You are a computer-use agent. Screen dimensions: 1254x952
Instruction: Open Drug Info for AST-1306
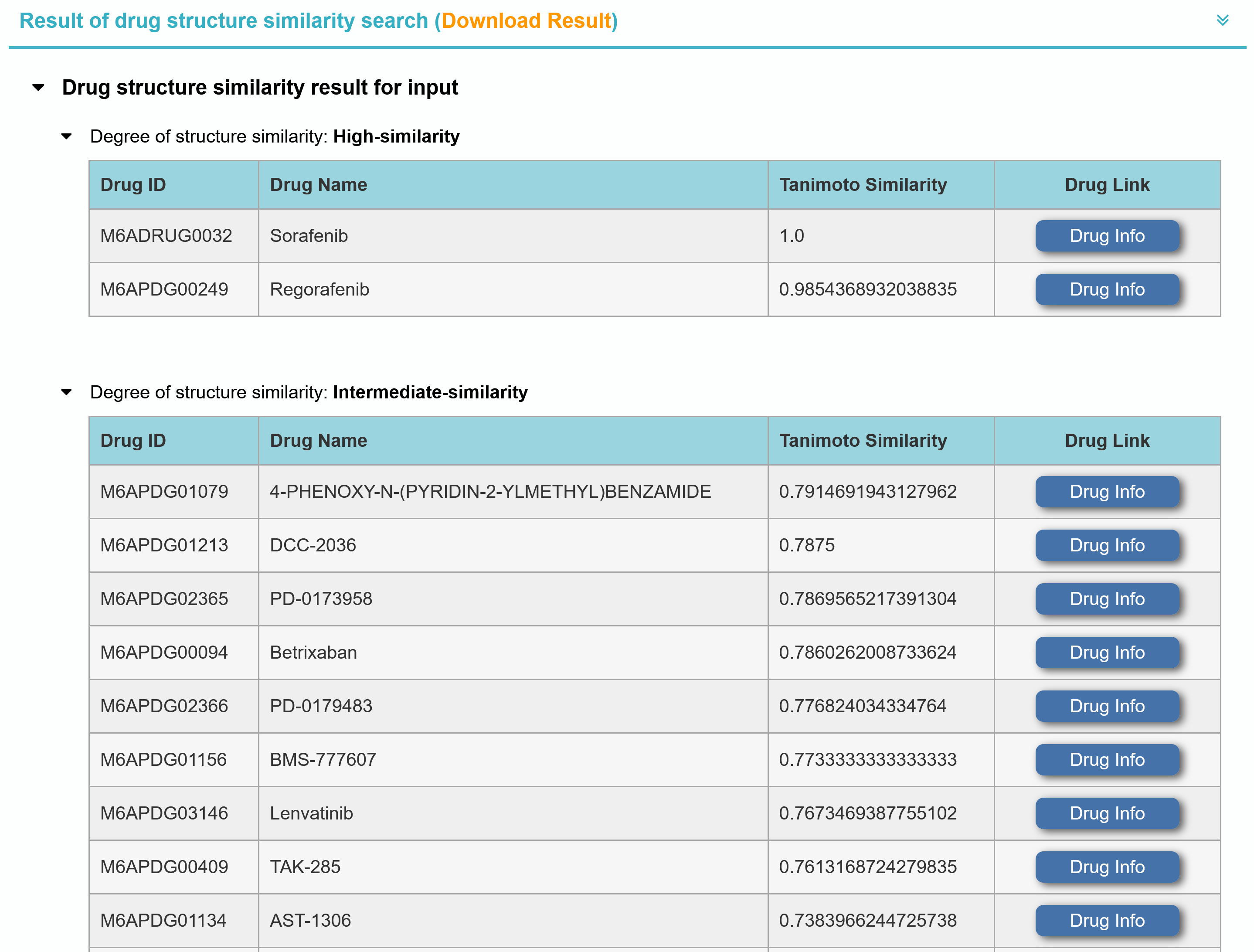[x=1106, y=920]
